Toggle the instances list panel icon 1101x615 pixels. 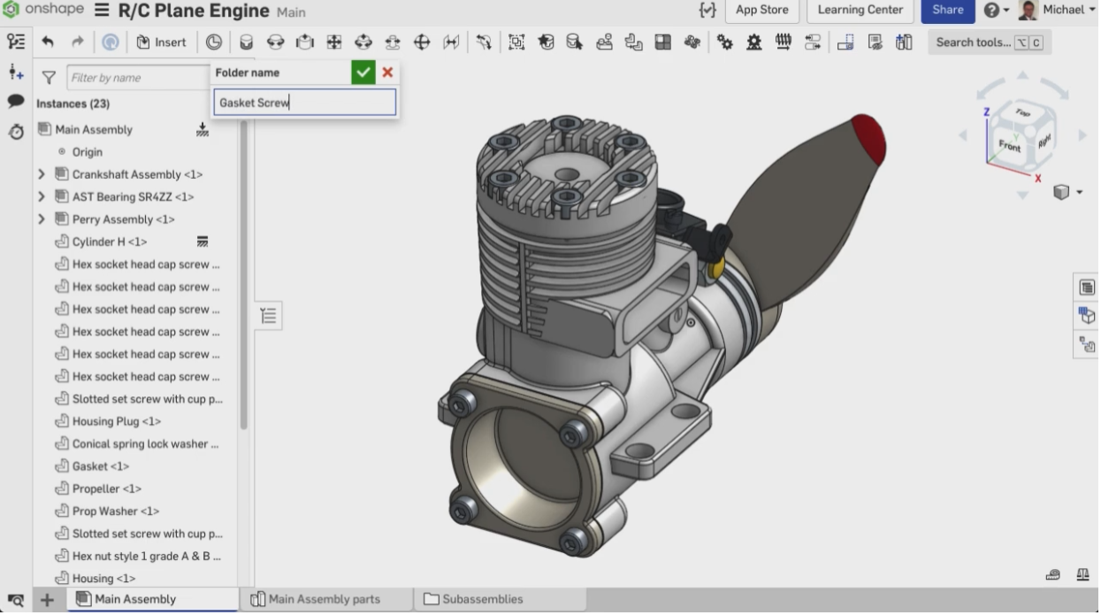click(x=16, y=42)
